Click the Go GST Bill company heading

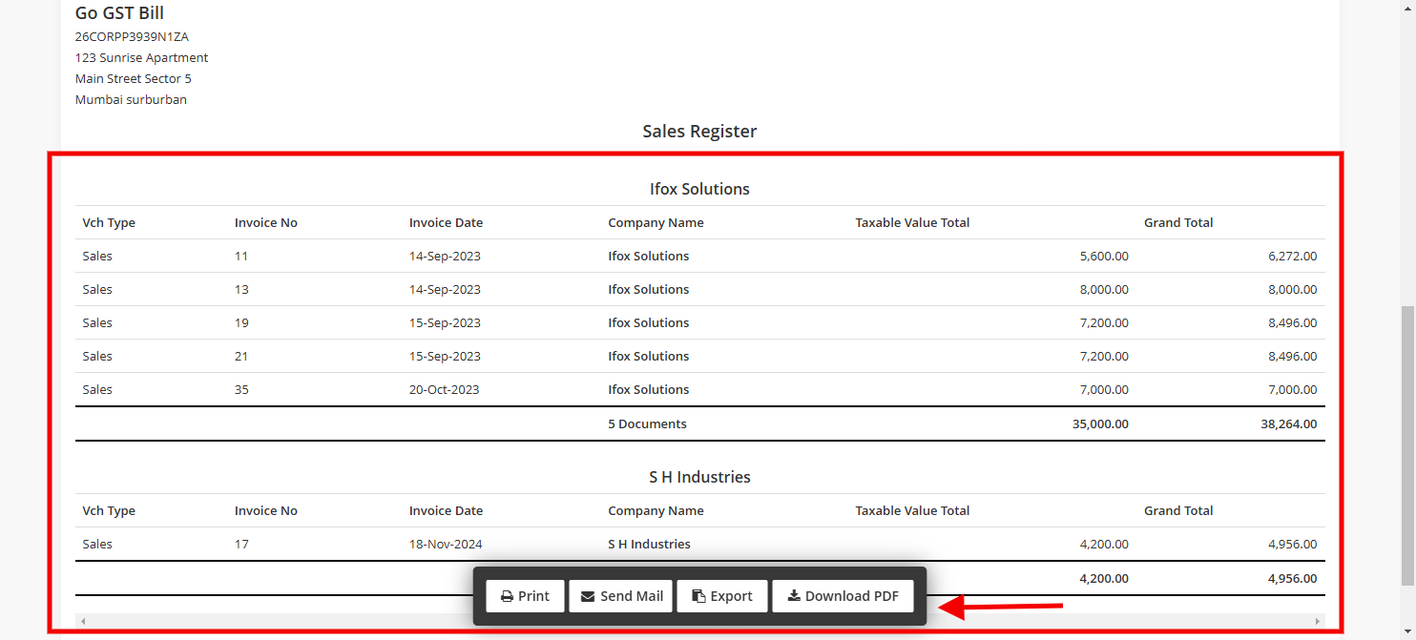coord(118,13)
